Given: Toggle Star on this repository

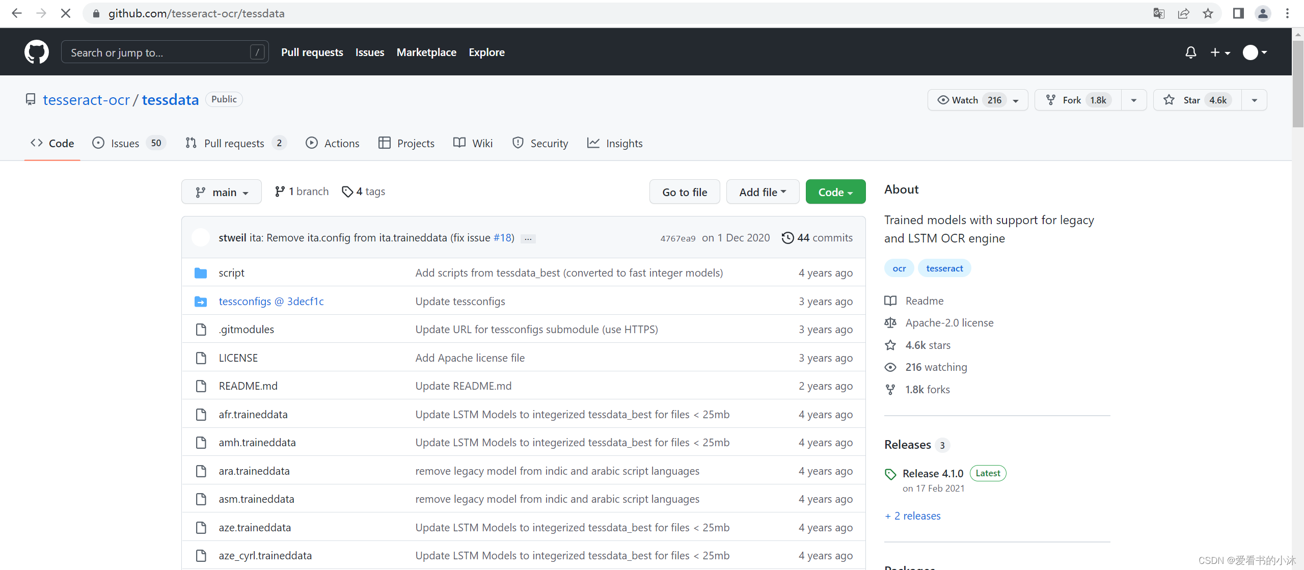Looking at the screenshot, I should tap(1198, 100).
